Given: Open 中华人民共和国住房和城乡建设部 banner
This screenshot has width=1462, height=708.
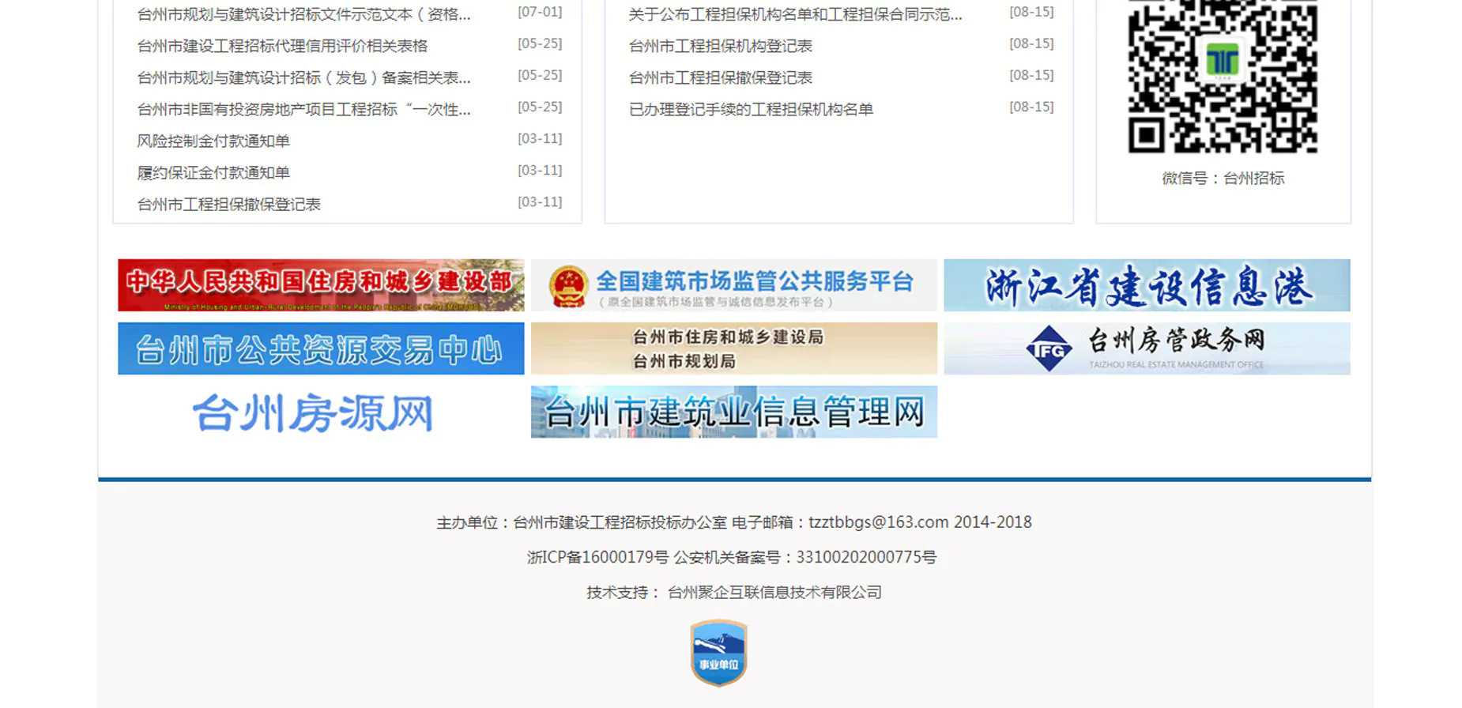Looking at the screenshot, I should 321,285.
